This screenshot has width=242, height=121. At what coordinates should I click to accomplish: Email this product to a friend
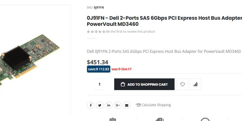click(x=127, y=105)
